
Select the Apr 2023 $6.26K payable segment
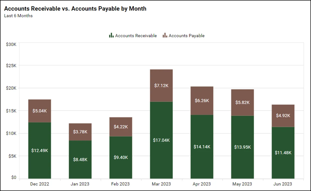tap(202, 100)
